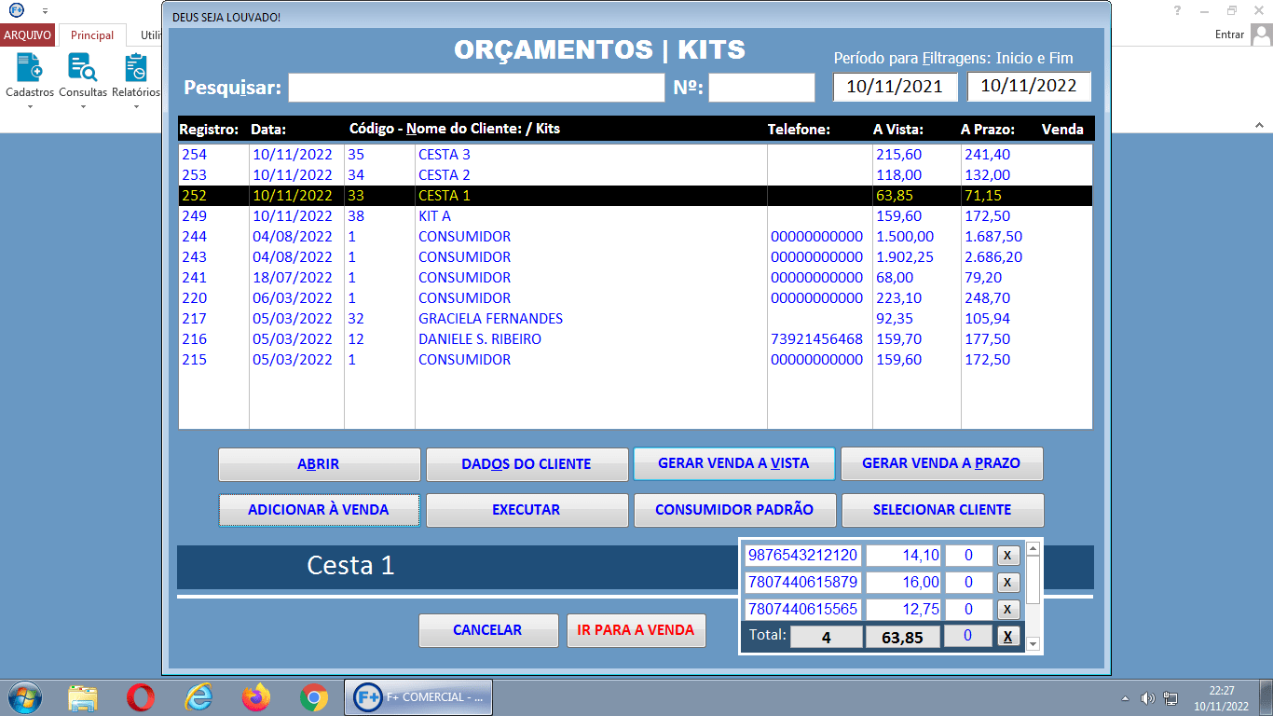Click the F+ application icon in the title bar
Image resolution: width=1273 pixels, height=716 pixels.
click(16, 9)
